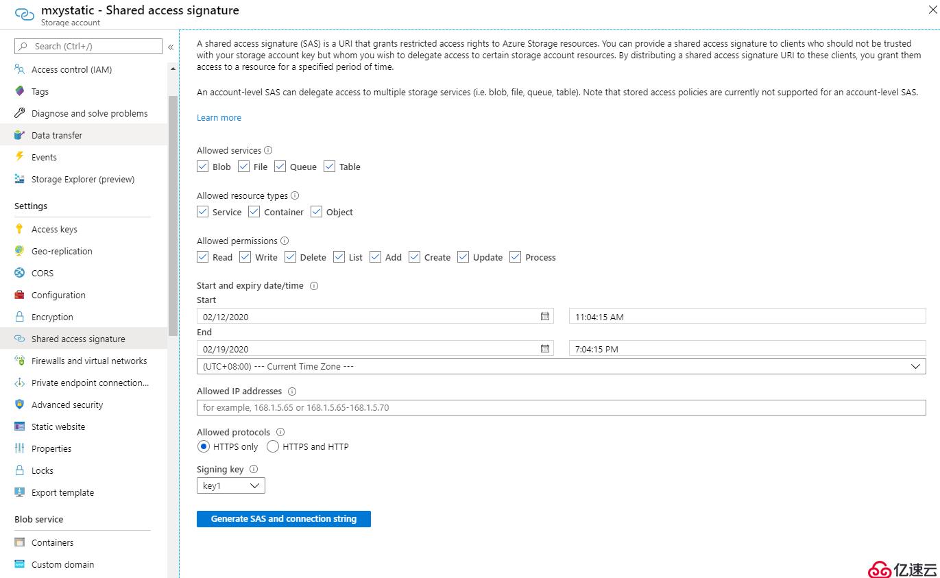Disable the Delete permission checkbox
940x578 pixels.
tap(290, 256)
